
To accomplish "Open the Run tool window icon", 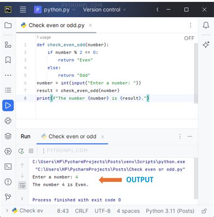I will [x=8, y=106].
